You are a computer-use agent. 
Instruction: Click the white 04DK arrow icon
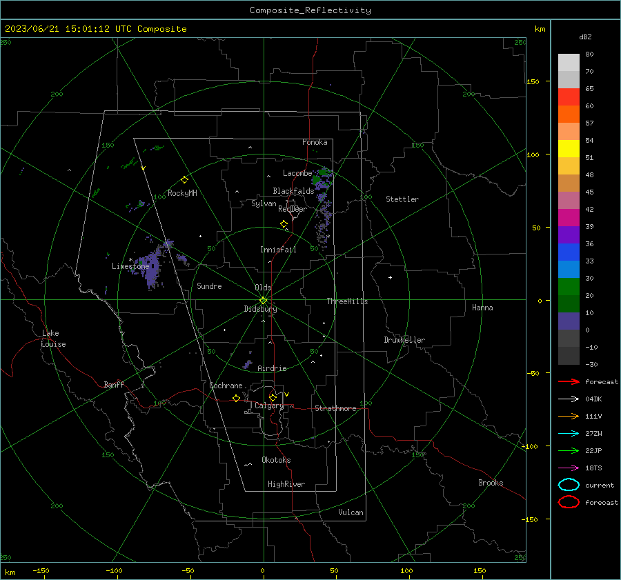point(569,399)
